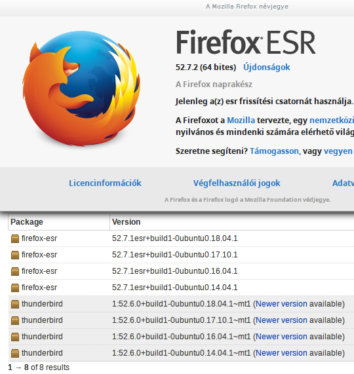The height and width of the screenshot is (374, 354).
Task: Open Newer version link for thunderbird 14.04.1~mt1
Action: (x=281, y=353)
